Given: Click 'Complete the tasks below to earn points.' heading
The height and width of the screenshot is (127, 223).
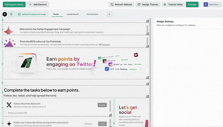Looking at the screenshot, I should pos(42,90).
